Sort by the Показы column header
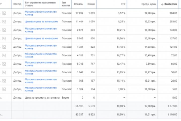Image resolution: width=181 pixels, height=121 pixels. click(78, 4)
